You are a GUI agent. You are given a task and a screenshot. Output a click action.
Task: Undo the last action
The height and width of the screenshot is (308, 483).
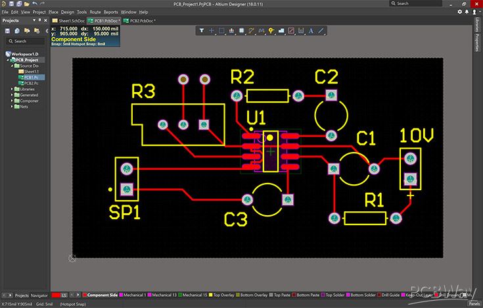34,4
